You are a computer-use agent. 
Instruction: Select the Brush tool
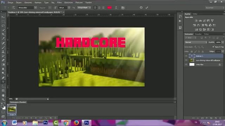pyautogui.click(x=3, y=48)
